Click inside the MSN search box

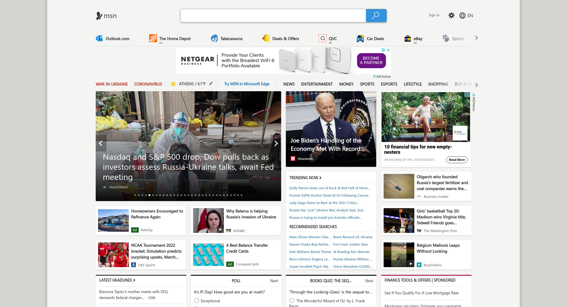tap(273, 16)
